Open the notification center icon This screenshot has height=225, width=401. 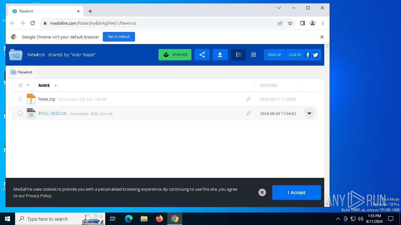[x=391, y=219]
